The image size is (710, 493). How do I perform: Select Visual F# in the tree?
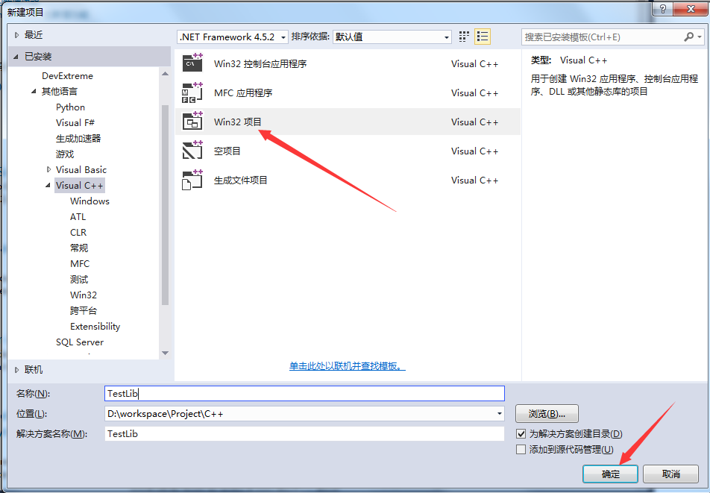(x=75, y=122)
